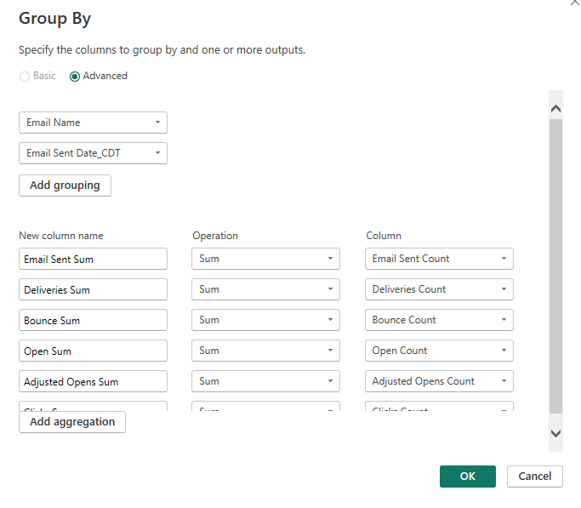The image size is (581, 508).
Task: Edit the Open Sum column name field
Action: tap(93, 351)
